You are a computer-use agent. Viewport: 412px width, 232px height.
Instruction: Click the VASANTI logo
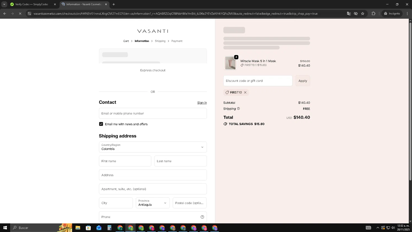point(153,31)
